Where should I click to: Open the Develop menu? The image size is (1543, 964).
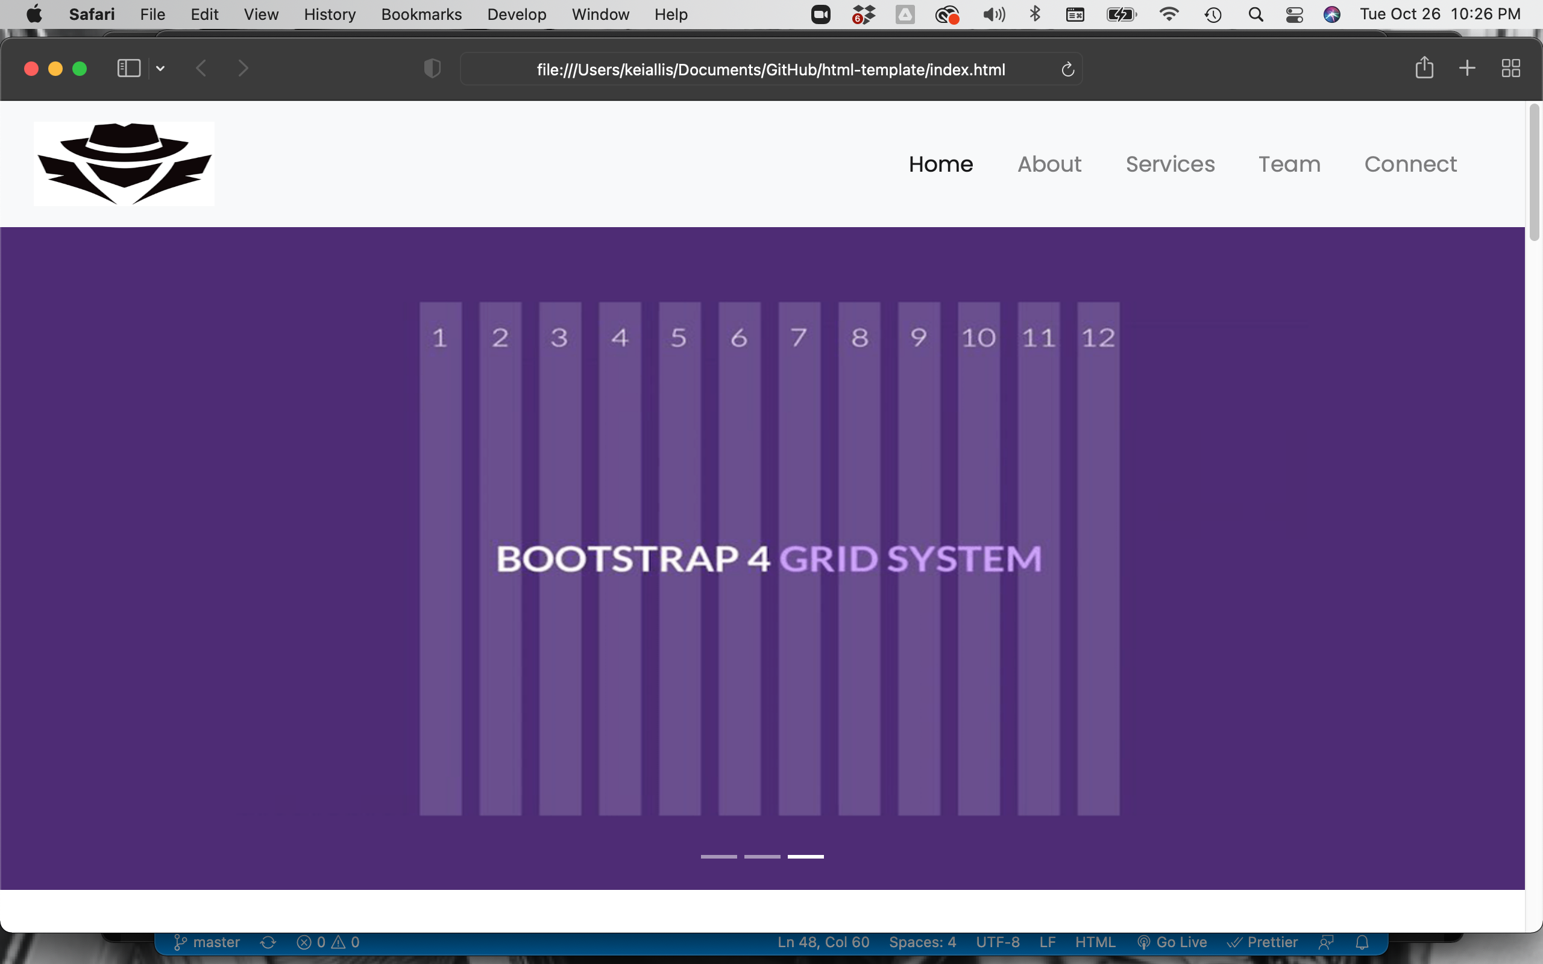pyautogui.click(x=516, y=14)
